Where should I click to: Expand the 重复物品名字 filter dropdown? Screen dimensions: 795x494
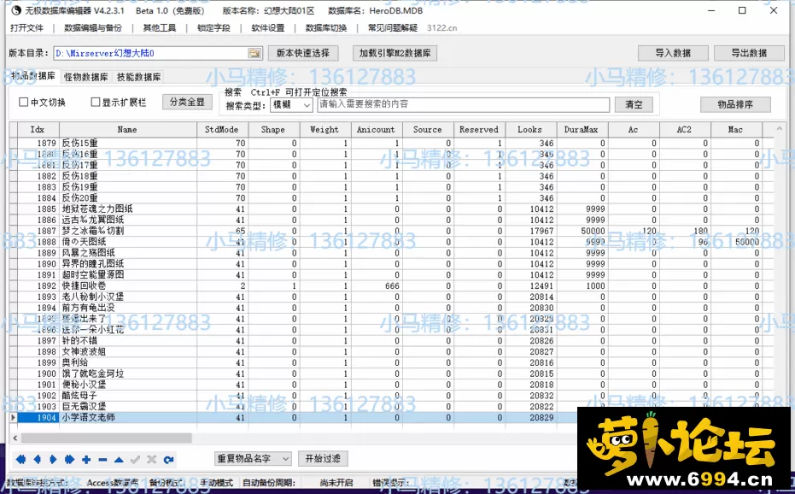coord(253,458)
